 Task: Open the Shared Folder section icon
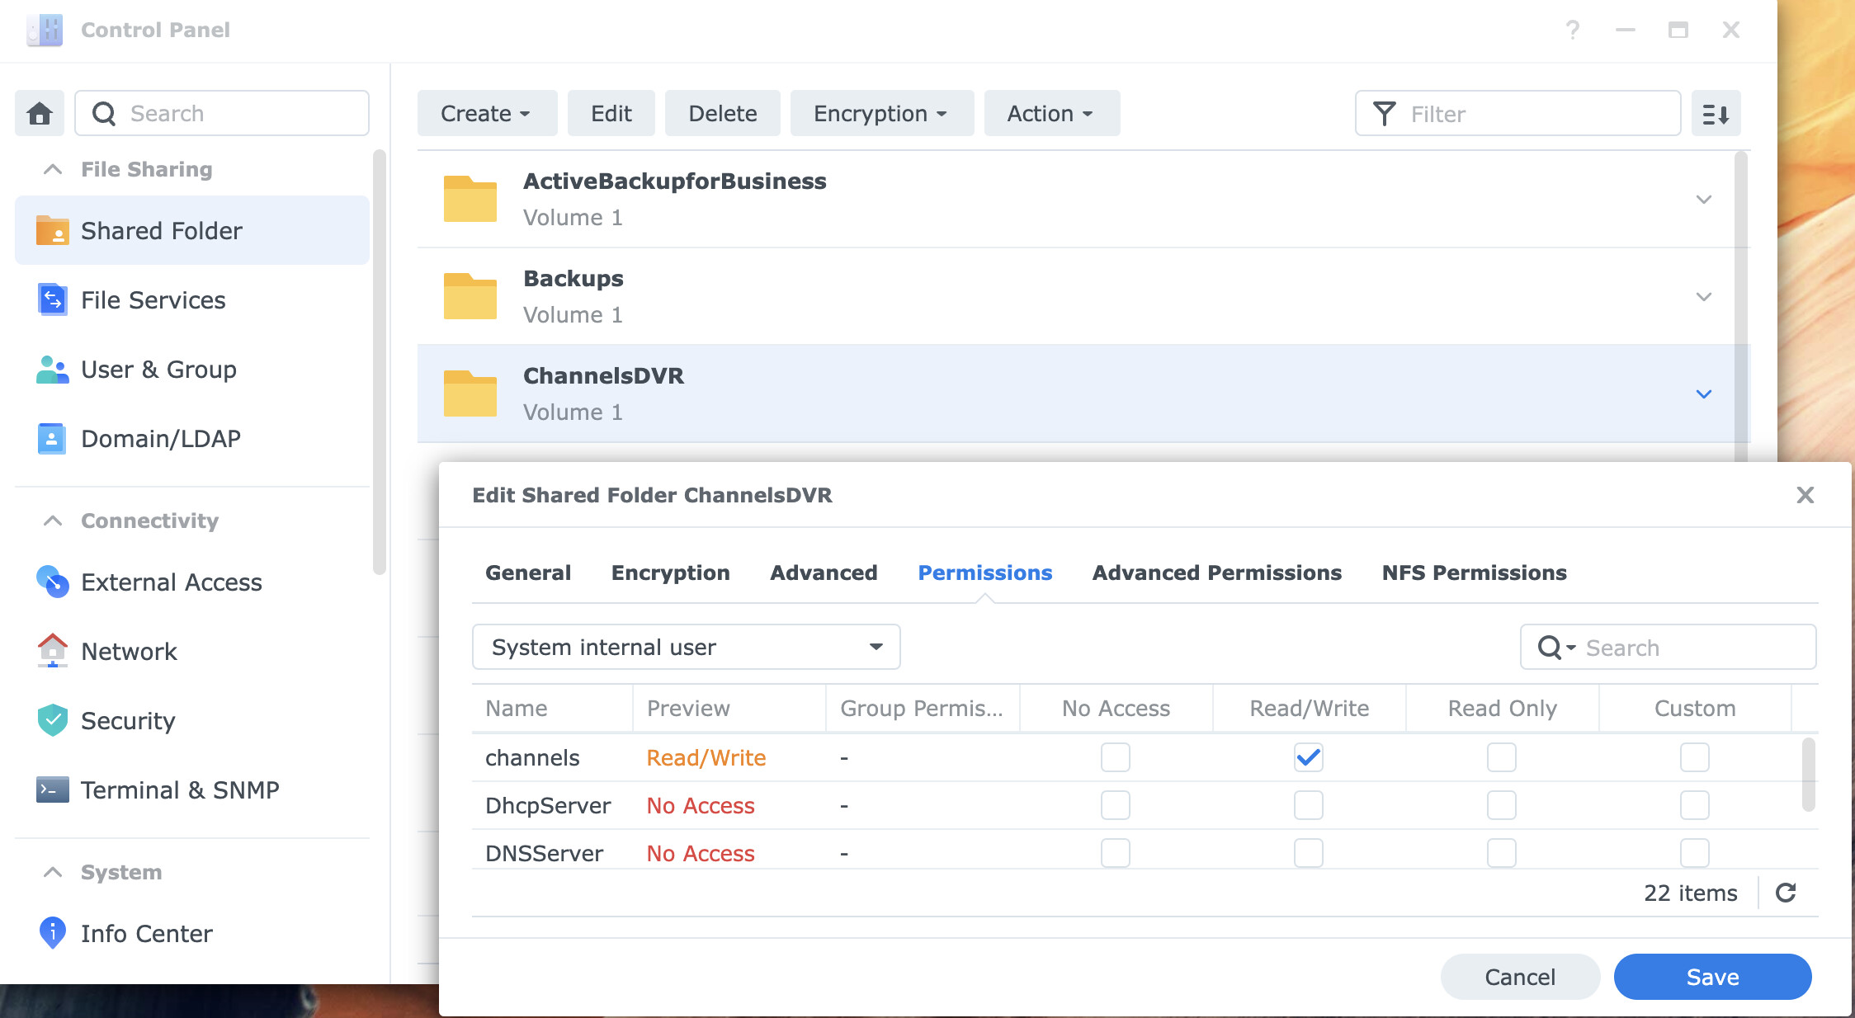point(51,231)
